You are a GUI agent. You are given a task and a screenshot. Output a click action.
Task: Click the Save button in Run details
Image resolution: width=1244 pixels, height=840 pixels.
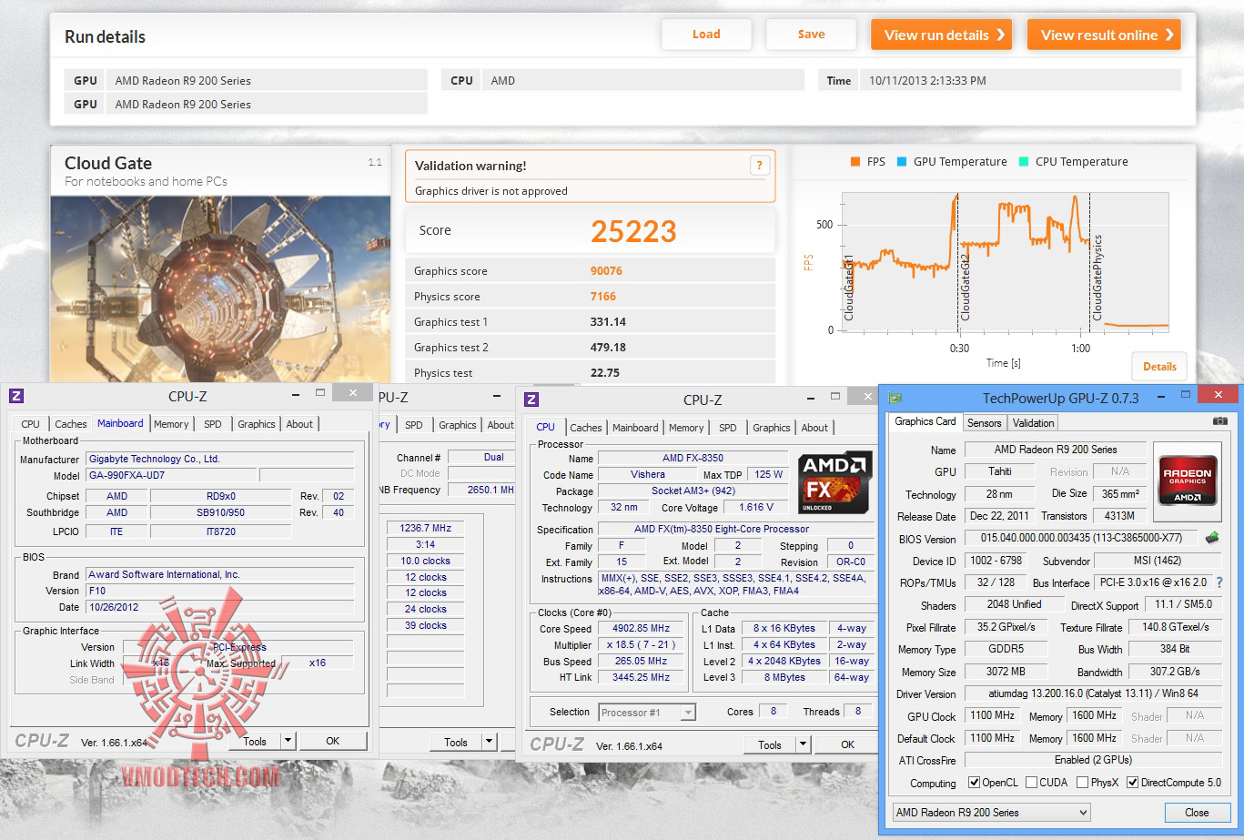point(812,35)
